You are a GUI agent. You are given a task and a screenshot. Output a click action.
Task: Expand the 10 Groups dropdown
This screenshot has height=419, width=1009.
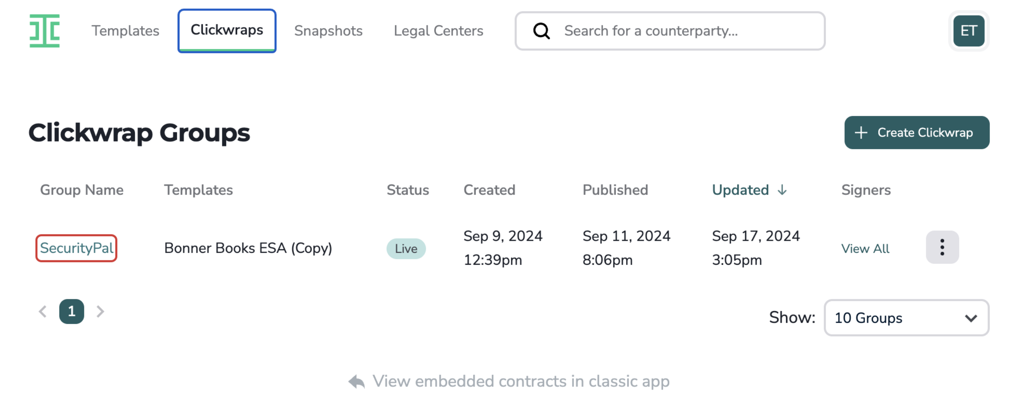(907, 318)
